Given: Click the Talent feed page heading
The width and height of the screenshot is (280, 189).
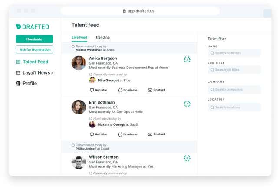Looking at the screenshot, I should [86, 25].
